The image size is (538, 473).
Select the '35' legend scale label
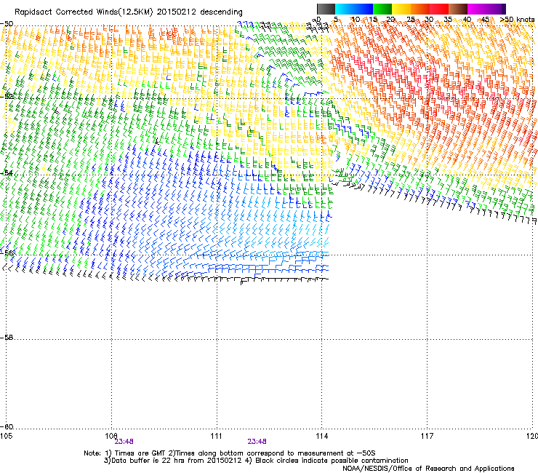pyautogui.click(x=448, y=20)
